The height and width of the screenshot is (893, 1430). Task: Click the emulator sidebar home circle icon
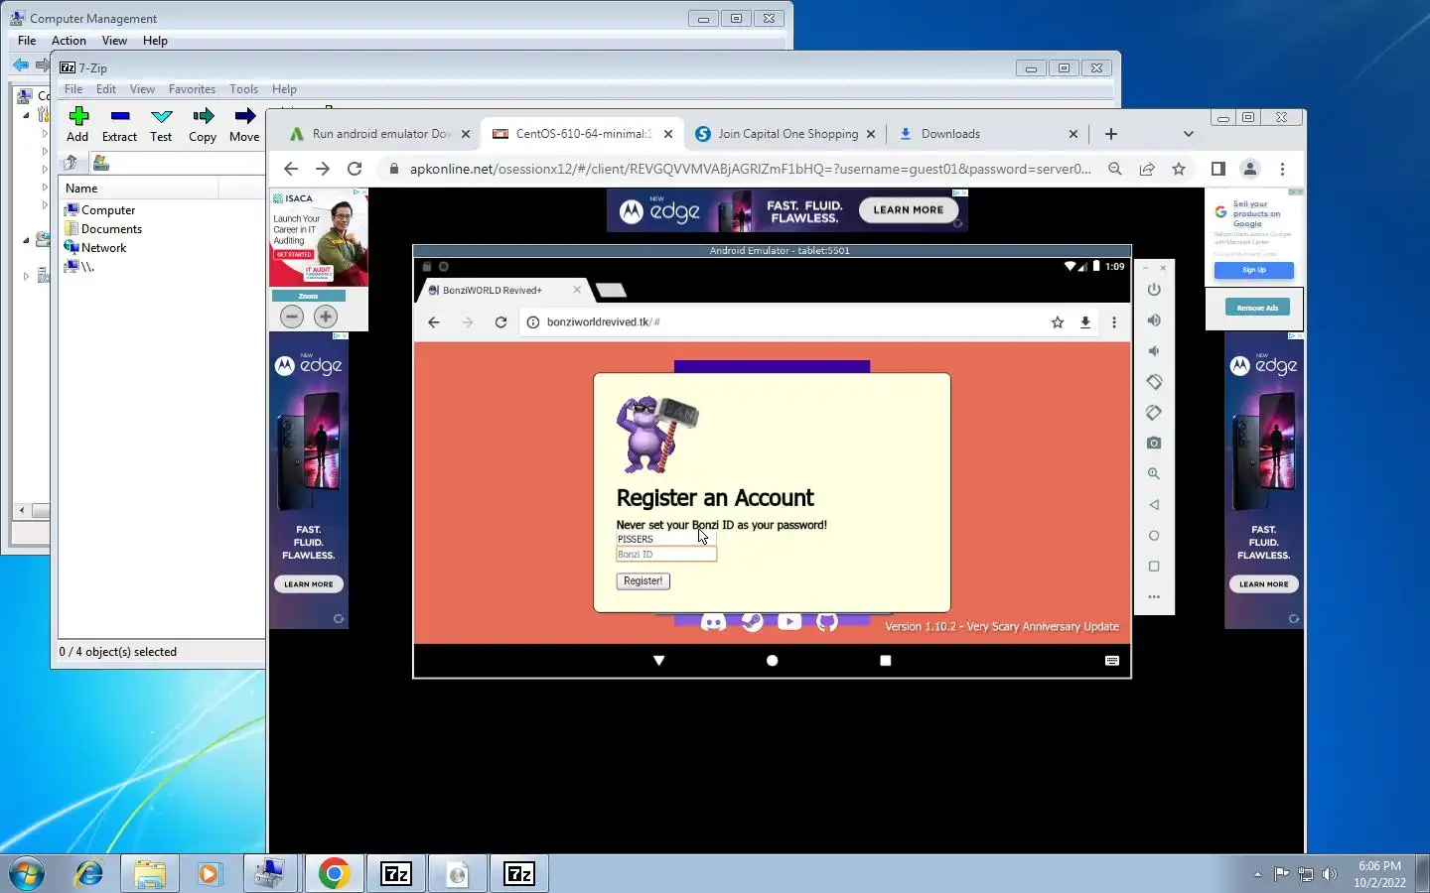pyautogui.click(x=1154, y=536)
